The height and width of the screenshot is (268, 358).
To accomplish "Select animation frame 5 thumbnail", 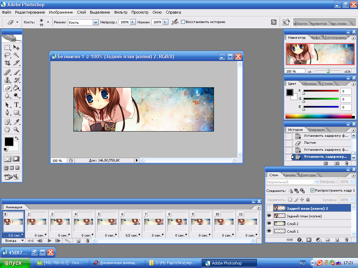I will click(x=107, y=222).
